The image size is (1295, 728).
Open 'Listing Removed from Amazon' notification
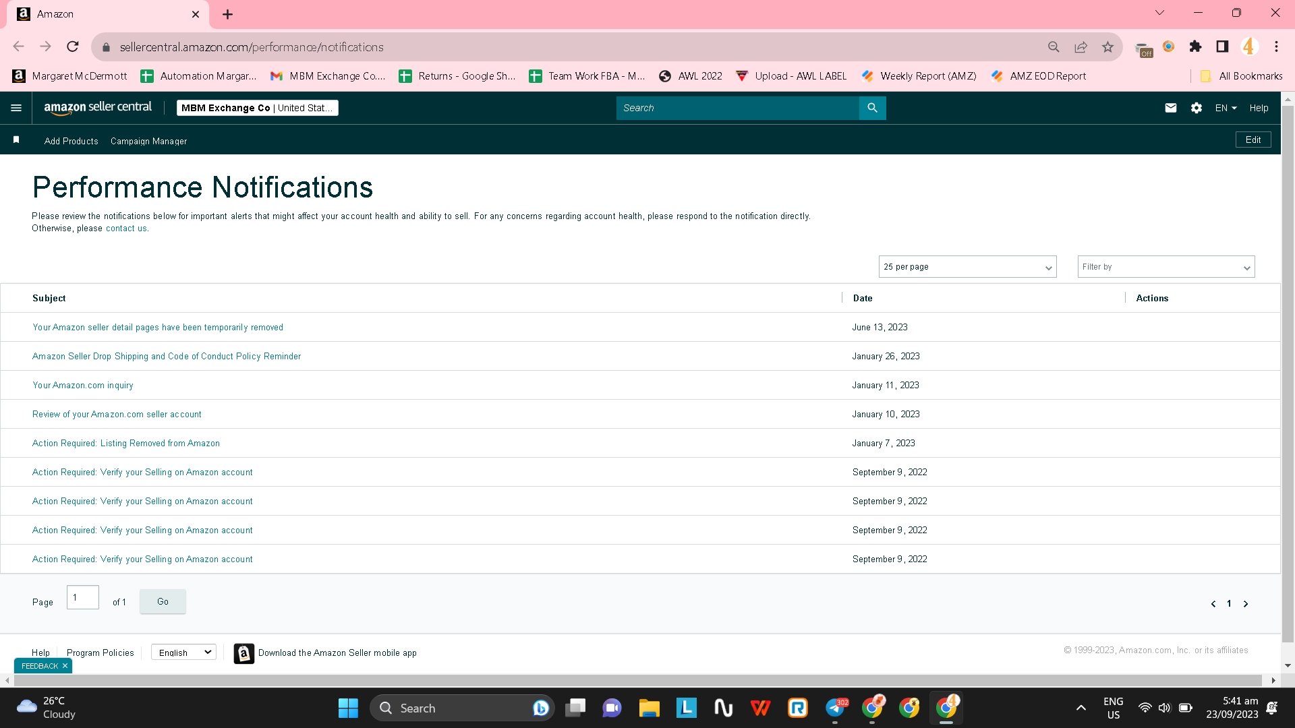tap(126, 444)
